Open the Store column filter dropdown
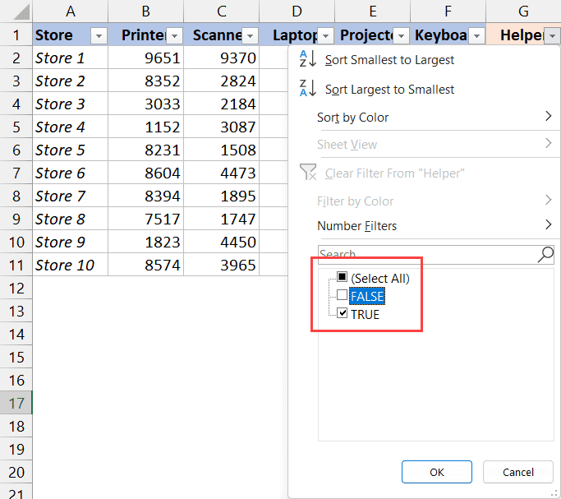Screen dimensions: 561x499 [98, 35]
